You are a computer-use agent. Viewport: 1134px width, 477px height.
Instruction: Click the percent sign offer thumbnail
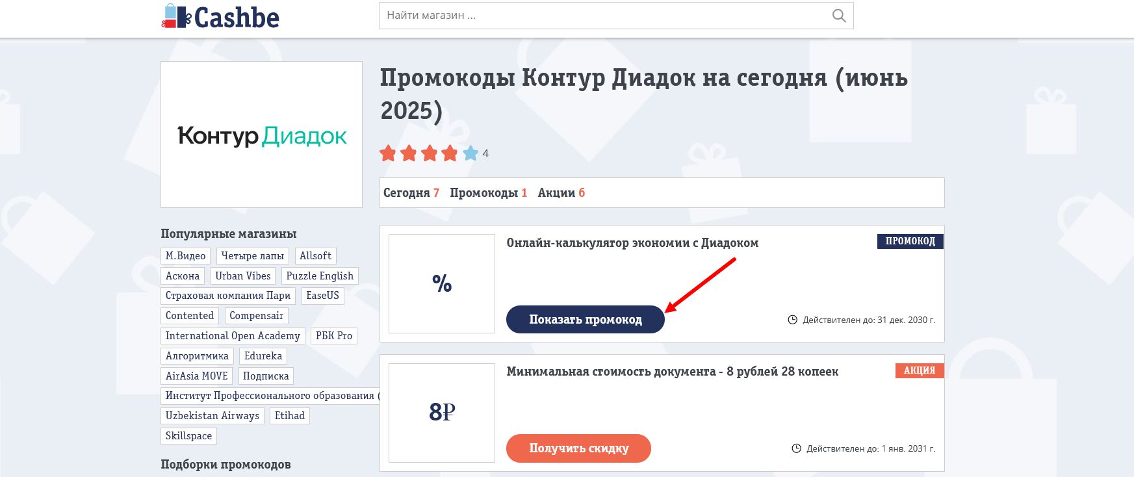(x=442, y=283)
